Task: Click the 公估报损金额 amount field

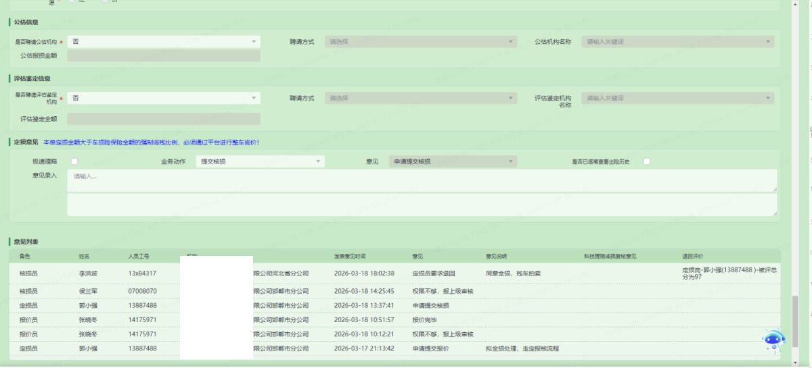Action: (x=163, y=55)
